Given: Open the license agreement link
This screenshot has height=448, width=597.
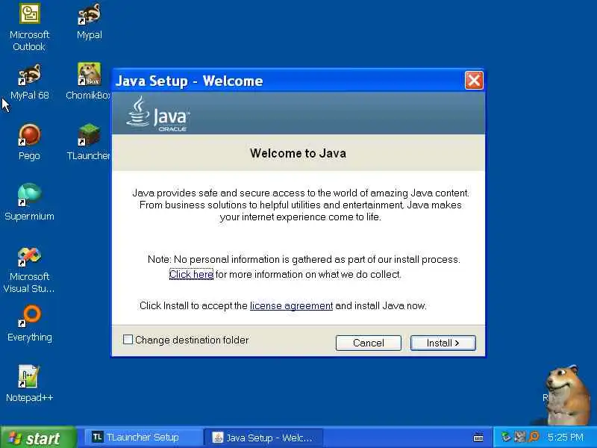Looking at the screenshot, I should tap(291, 306).
